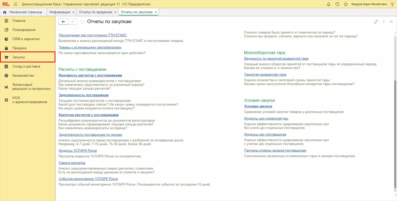This screenshot has height=201, width=397.
Task: Add page to favorites with star
Action: coord(82,22)
